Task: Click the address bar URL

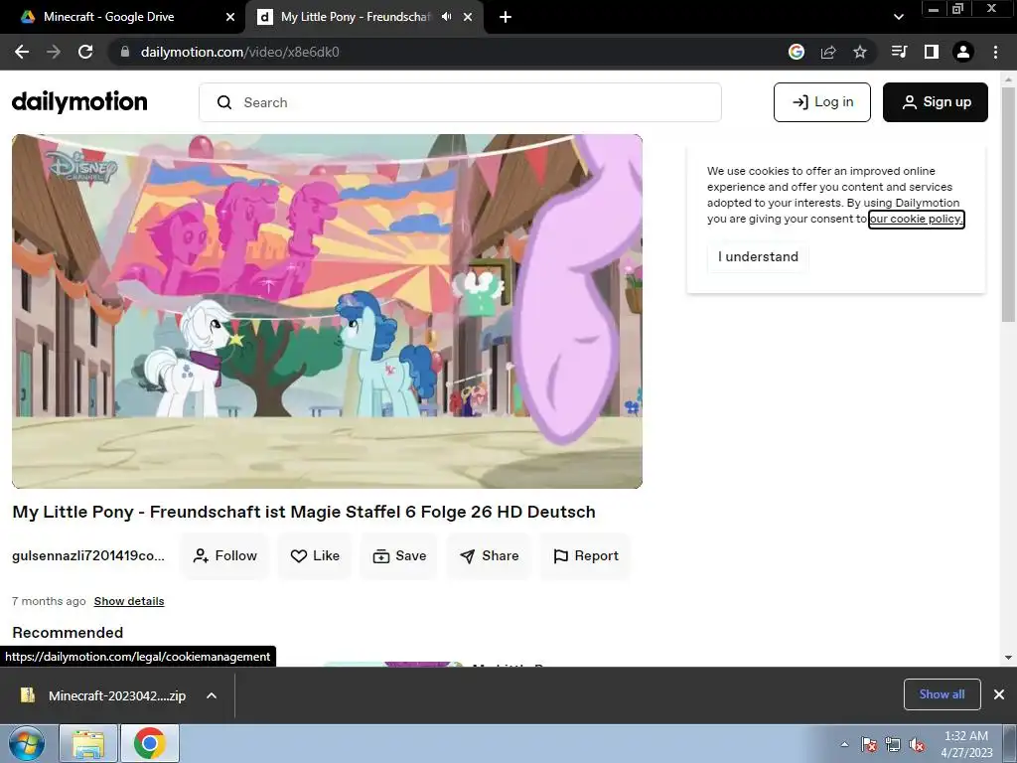Action: pyautogui.click(x=240, y=52)
